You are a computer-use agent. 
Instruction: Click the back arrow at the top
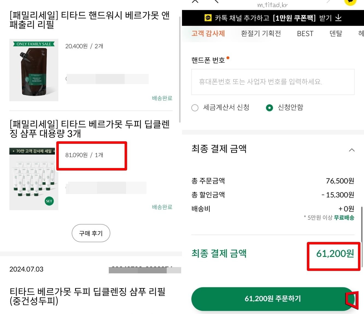pos(217,1)
